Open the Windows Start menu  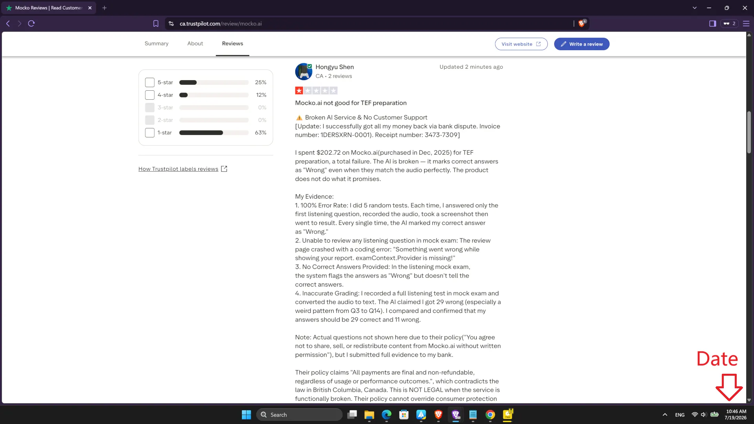click(x=246, y=415)
